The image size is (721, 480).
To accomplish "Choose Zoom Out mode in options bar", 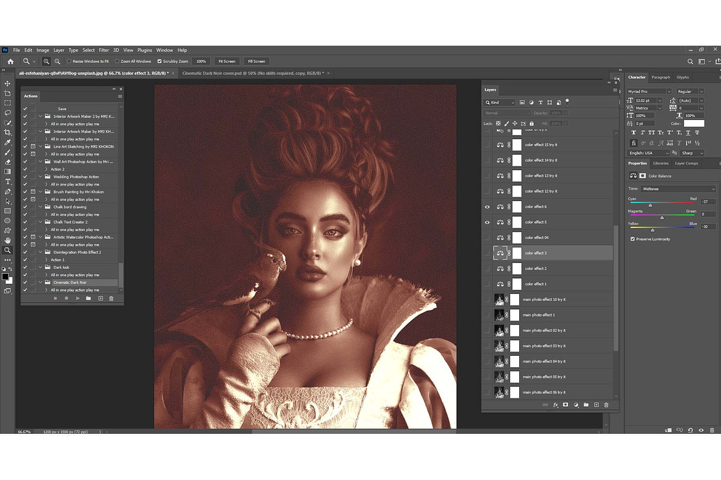I will click(57, 61).
